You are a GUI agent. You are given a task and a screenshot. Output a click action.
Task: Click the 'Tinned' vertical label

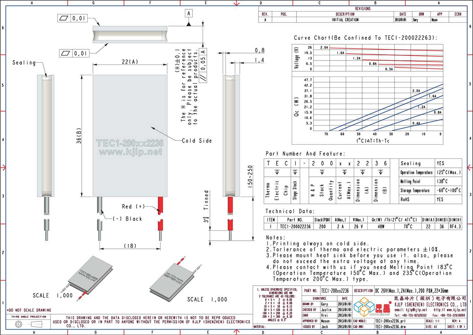click(x=206, y=200)
